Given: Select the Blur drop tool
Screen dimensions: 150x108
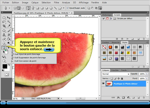Looking at the screenshot, I should (x=4, y=43).
